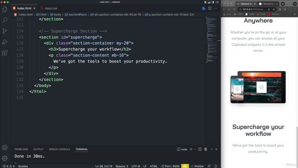Bookmark the page with star icon

[x=274, y=9]
